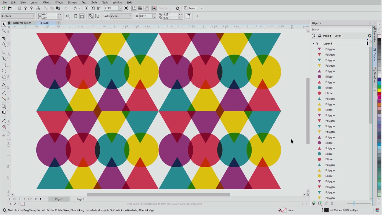382x215 pixels.
Task: Toggle Apply layout to all pages
Action: click(91, 16)
